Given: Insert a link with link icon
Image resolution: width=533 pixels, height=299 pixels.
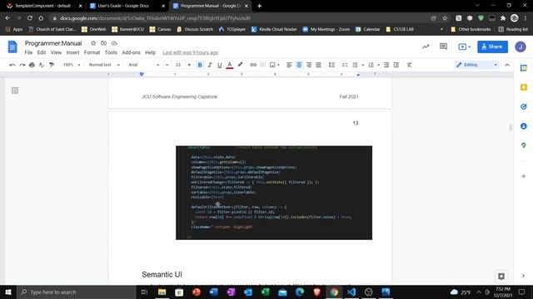Looking at the screenshot, I should pos(253,65).
